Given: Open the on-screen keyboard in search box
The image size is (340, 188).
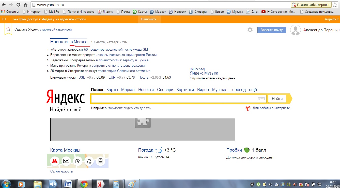Looking at the screenshot, I should (x=261, y=99).
